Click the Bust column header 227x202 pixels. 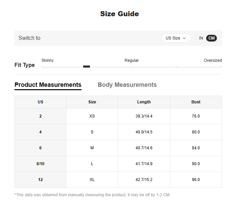point(196,102)
